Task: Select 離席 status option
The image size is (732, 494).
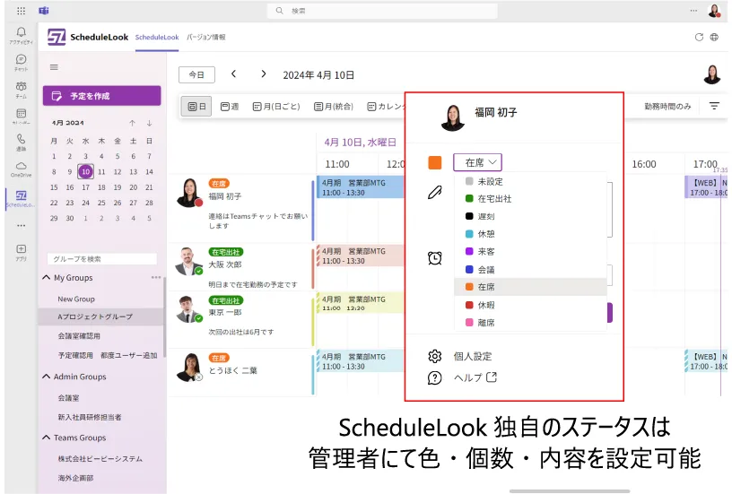Action: click(530, 323)
